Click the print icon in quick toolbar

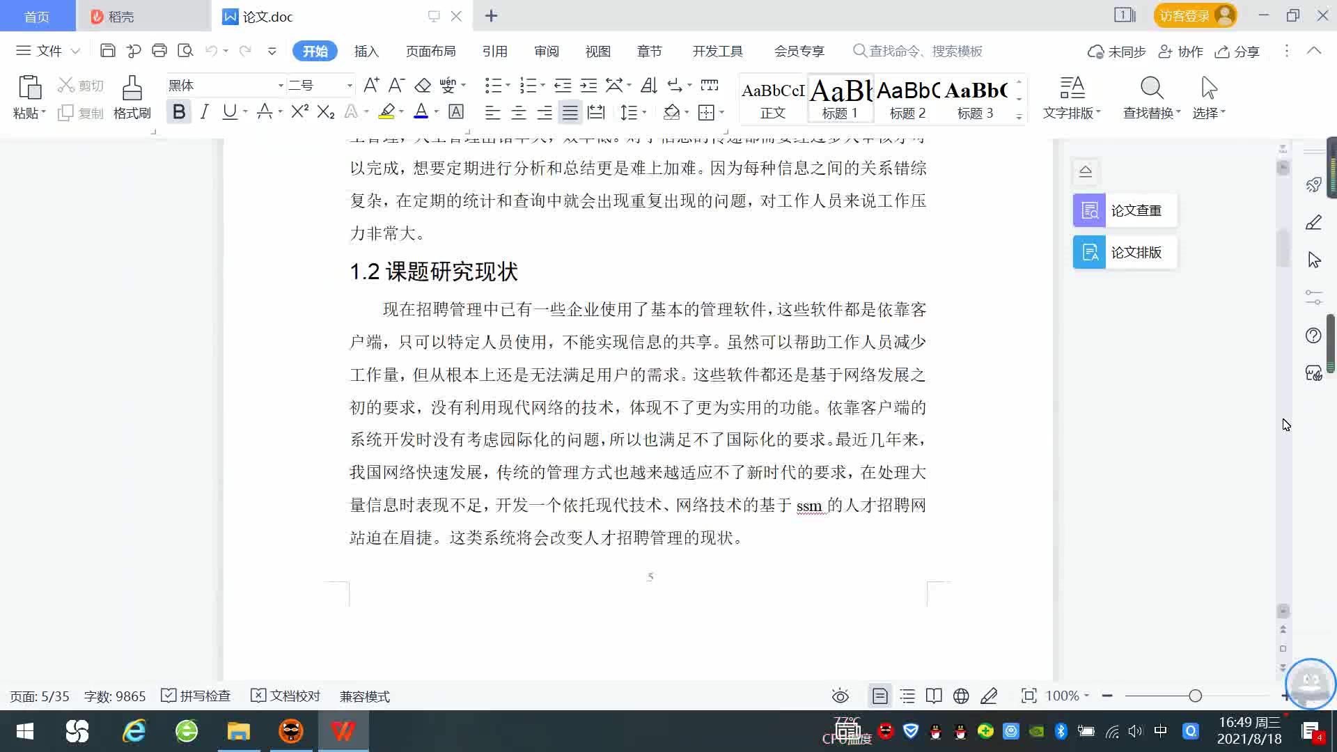tap(159, 51)
